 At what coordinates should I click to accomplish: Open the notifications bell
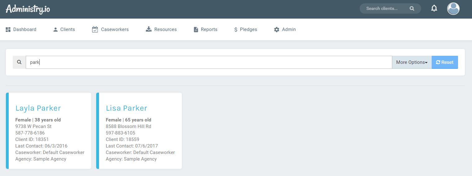pyautogui.click(x=434, y=9)
